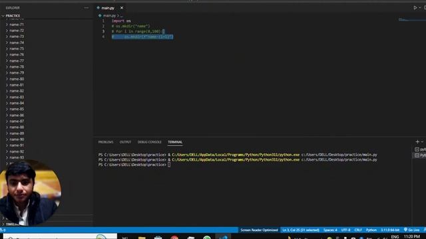Click line number 3 in gutter
Viewport: 426px width, 239px height.
pyautogui.click(x=103, y=31)
